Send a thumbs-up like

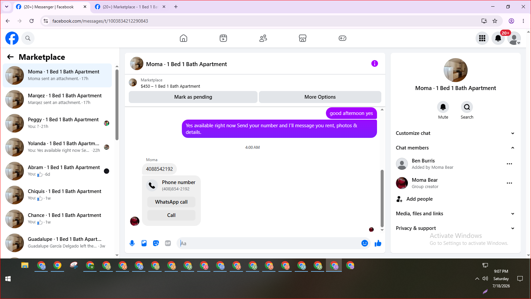pos(378,243)
